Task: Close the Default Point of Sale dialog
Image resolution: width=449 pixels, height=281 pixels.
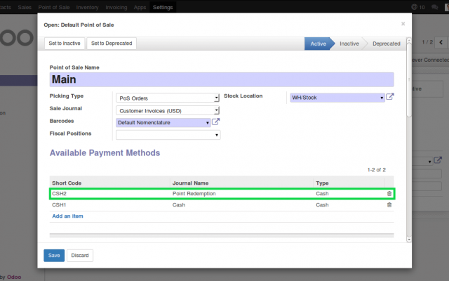Action: pyautogui.click(x=403, y=24)
